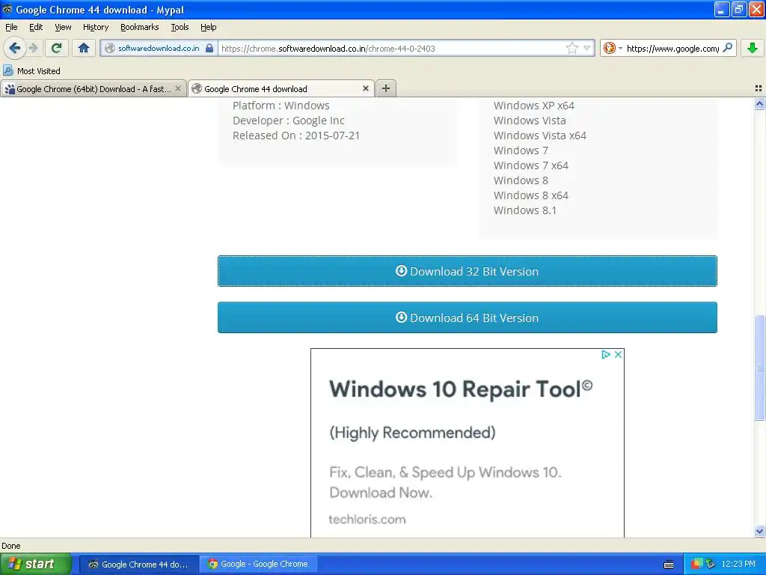Open the Home page icon
Viewport: 766px width, 575px height.
click(x=84, y=48)
